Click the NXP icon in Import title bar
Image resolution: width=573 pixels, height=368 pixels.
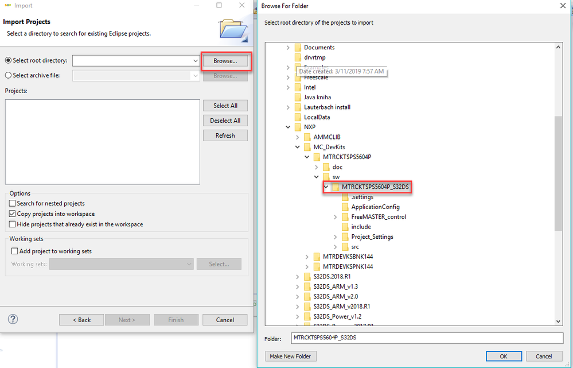(7, 6)
